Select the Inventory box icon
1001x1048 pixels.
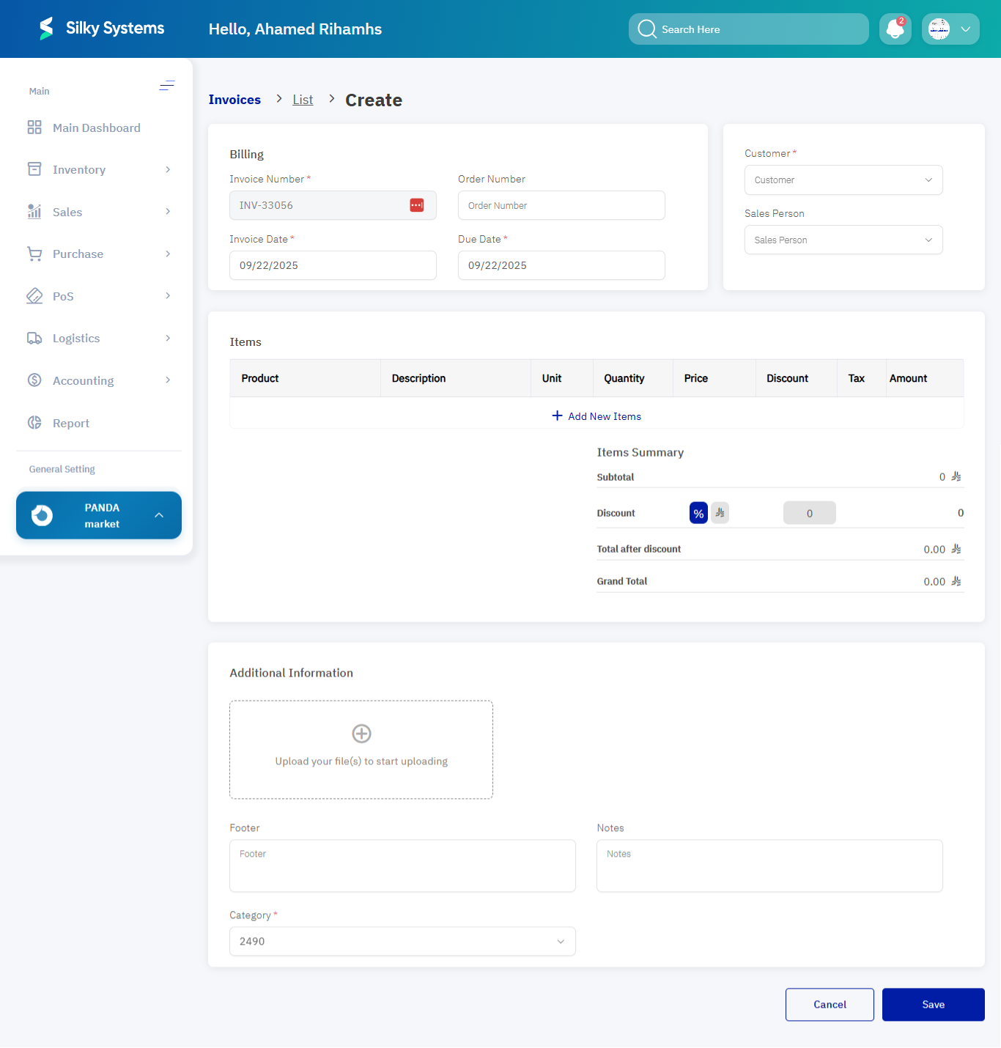click(34, 169)
